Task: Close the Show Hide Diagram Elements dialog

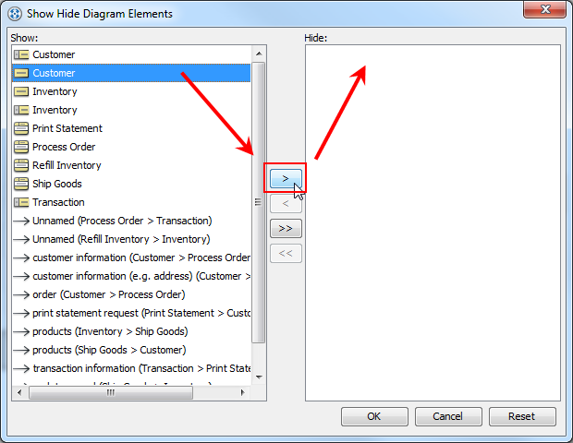Action: pos(544,9)
